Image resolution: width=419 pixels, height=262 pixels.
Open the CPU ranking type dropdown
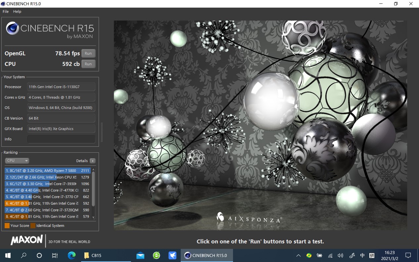(x=17, y=161)
